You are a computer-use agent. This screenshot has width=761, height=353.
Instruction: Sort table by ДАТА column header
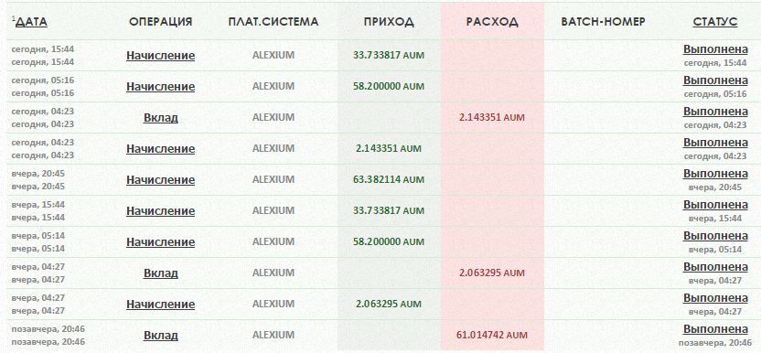[31, 22]
